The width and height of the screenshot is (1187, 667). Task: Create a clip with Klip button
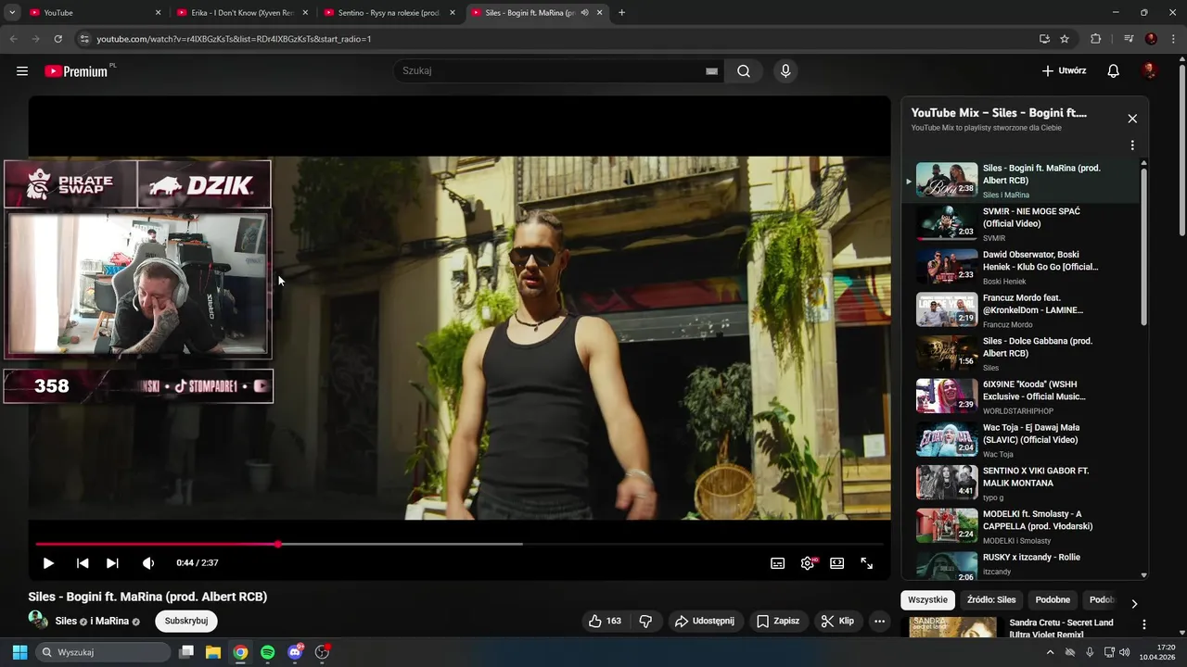(x=837, y=622)
